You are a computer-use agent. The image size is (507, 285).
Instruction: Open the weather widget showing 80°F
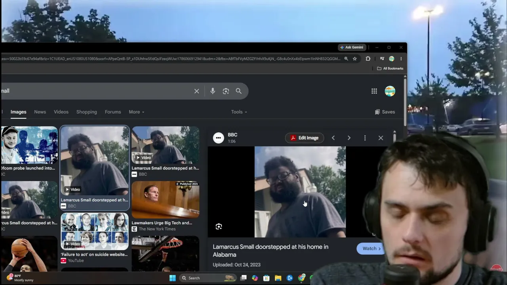click(x=21, y=278)
